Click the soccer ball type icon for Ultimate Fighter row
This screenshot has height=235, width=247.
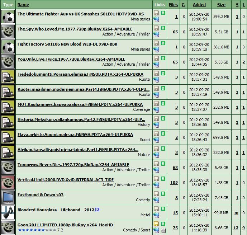pyautogui.click(x=8, y=17)
